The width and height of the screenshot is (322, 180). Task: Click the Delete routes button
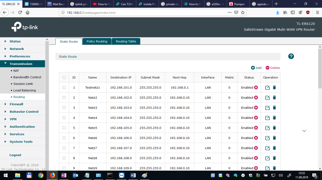[273, 68]
